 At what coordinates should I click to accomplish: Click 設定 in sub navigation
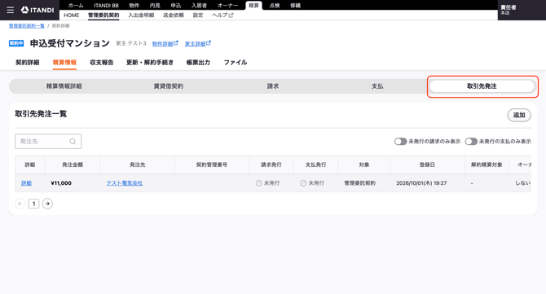(198, 15)
